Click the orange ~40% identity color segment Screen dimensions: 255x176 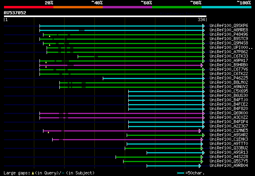(x=78, y=7)
